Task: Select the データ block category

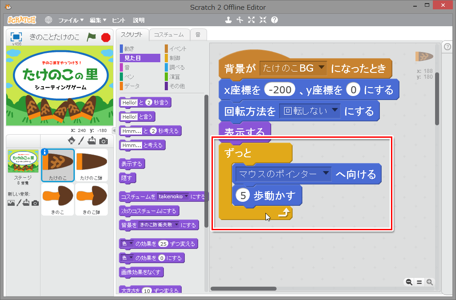Action: click(140, 86)
